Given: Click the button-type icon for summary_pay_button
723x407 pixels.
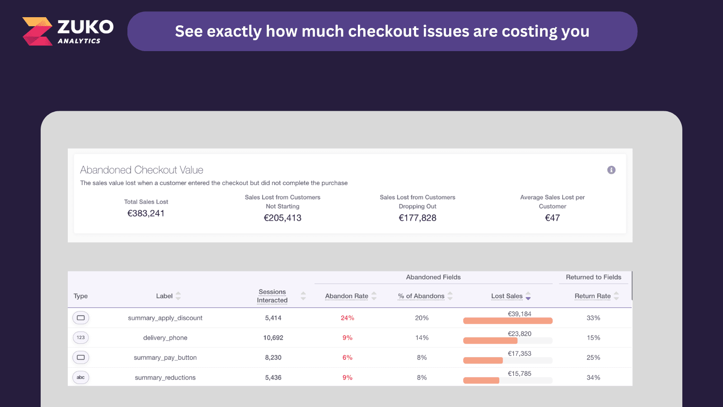Looking at the screenshot, I should pos(81,358).
